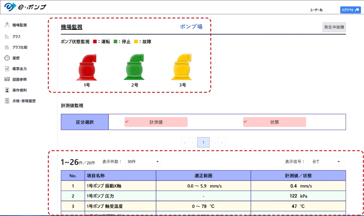Open the 表示件数 30件 dropdown
364x216 pixels.
pos(143,161)
